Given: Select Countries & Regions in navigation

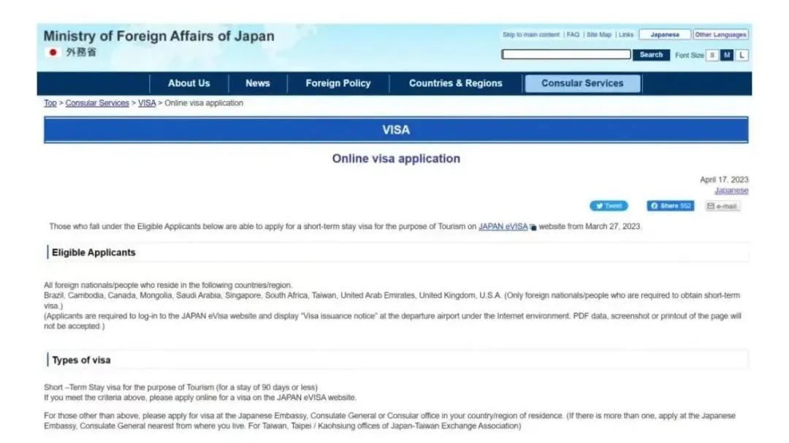Looking at the screenshot, I should pyautogui.click(x=455, y=83).
